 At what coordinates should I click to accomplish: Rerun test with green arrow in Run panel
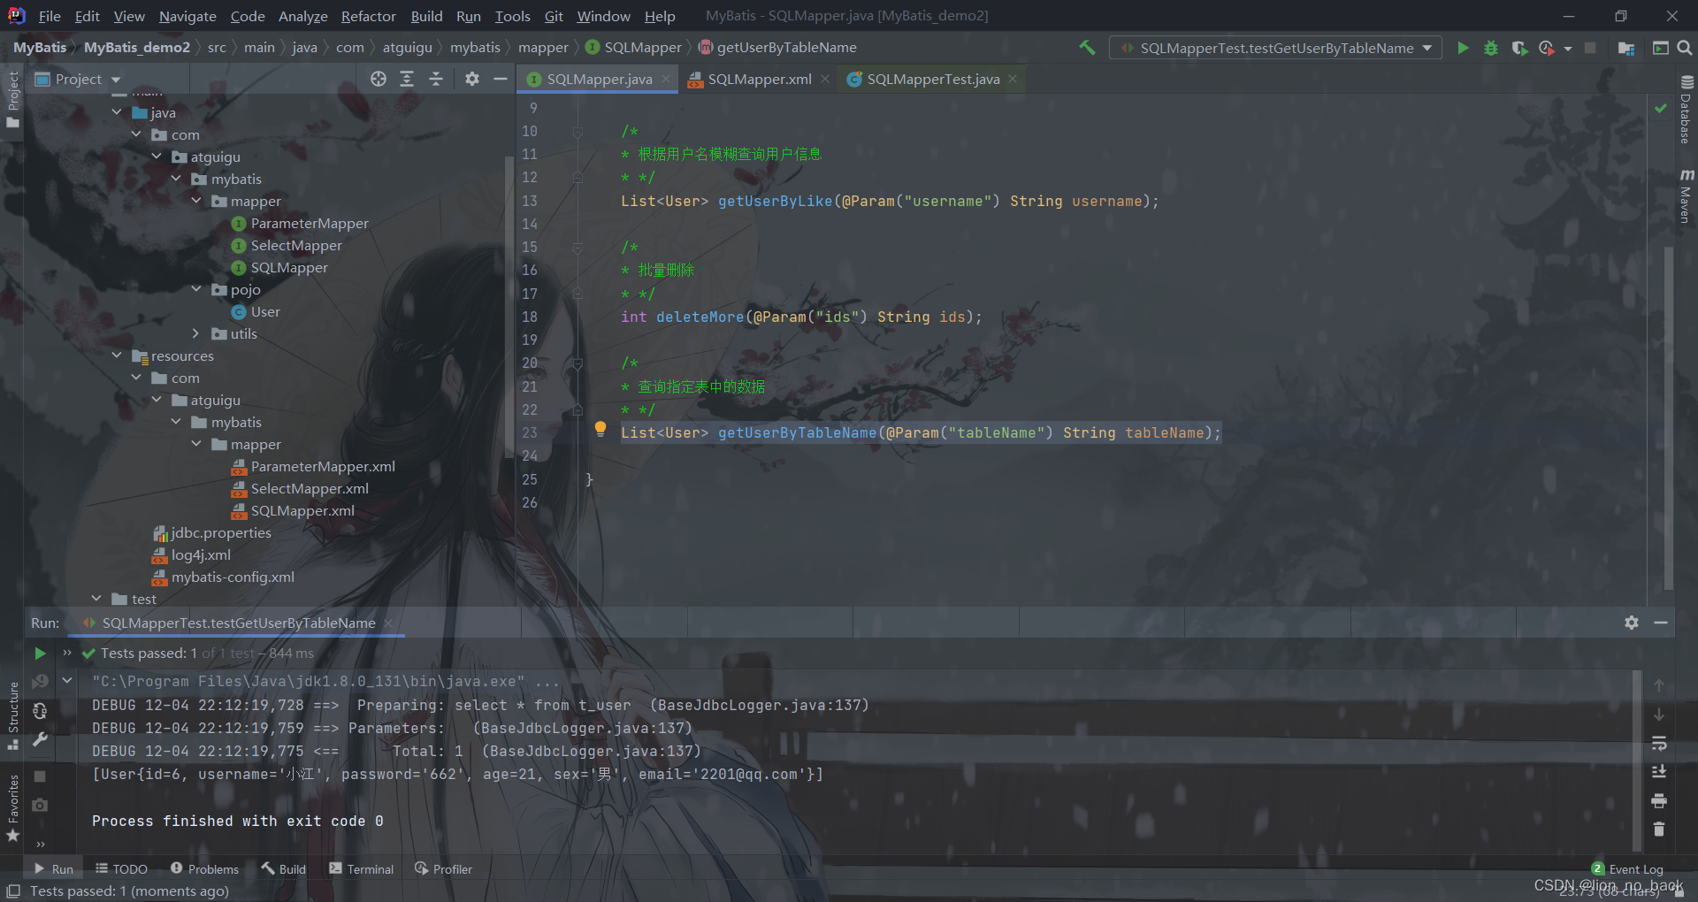tap(40, 654)
